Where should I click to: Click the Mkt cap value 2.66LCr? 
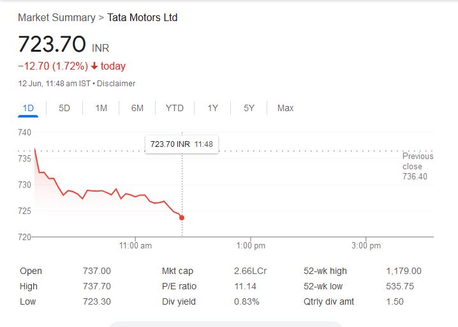250,271
